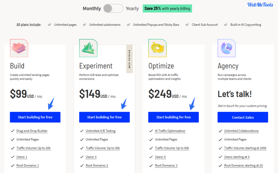Click the Let's talk! heading

pos(235,94)
